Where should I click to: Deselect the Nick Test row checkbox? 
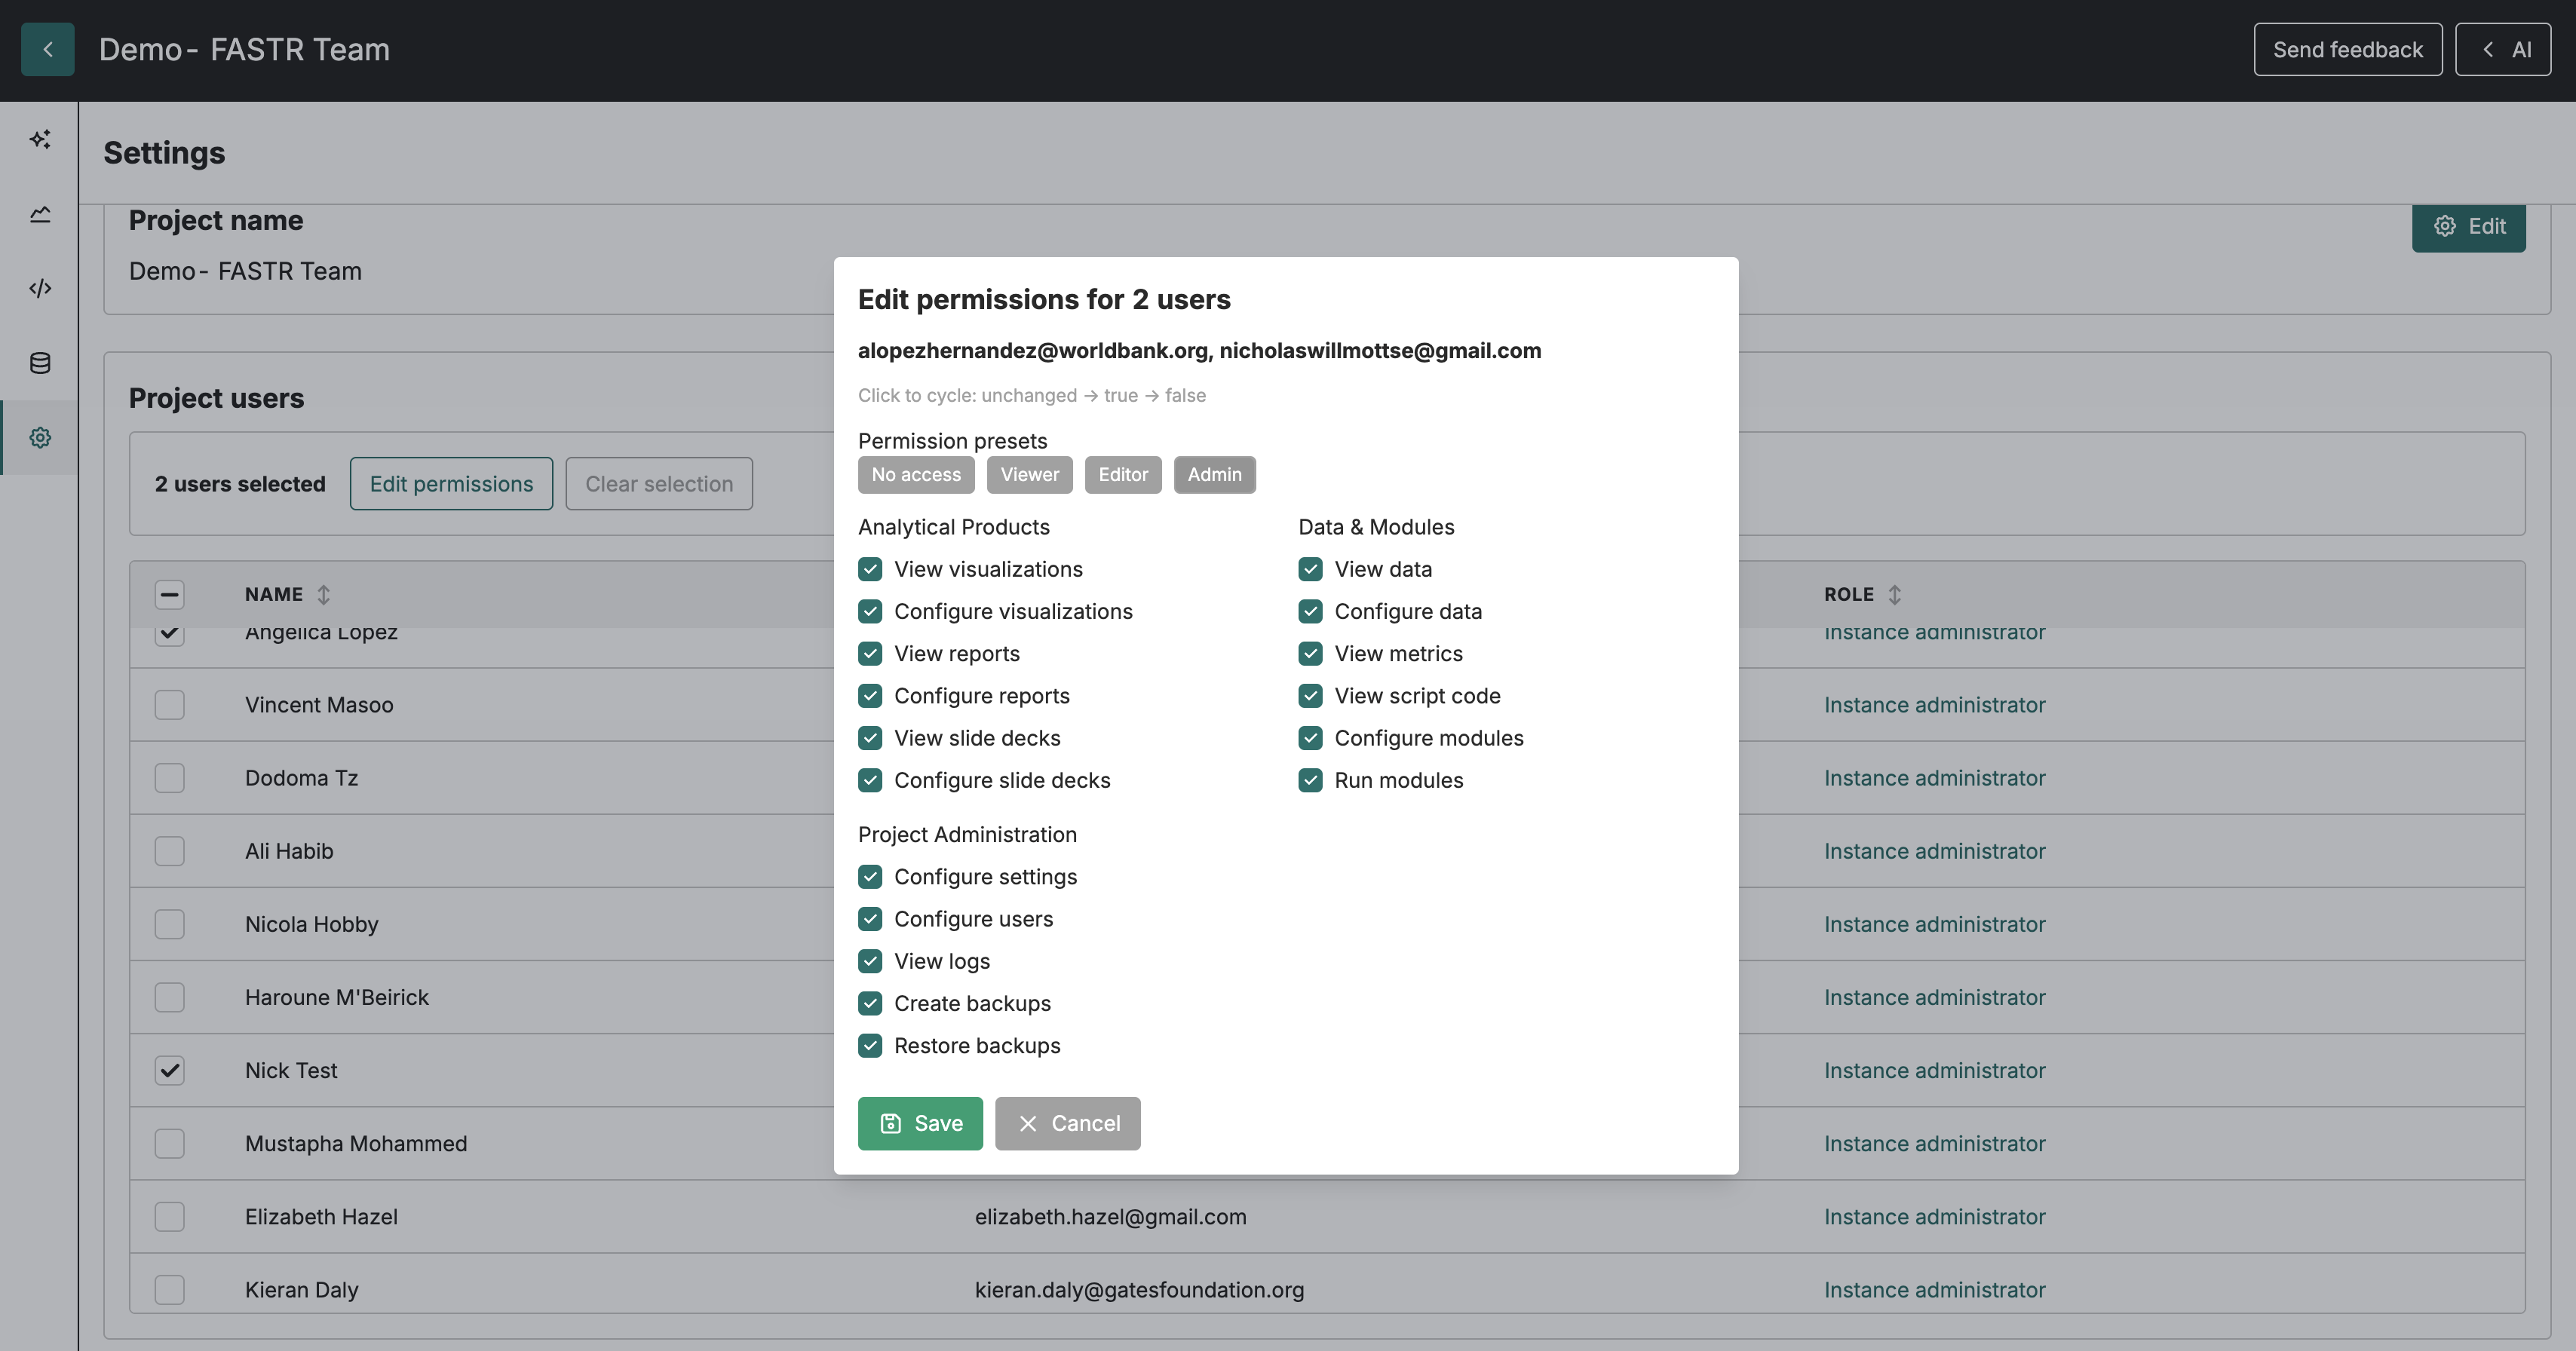(x=170, y=1070)
